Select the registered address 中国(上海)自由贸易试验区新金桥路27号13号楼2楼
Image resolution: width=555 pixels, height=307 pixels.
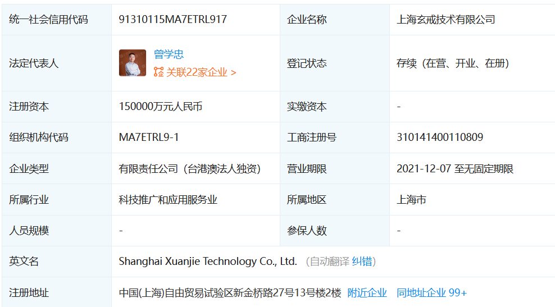pyautogui.click(x=230, y=293)
